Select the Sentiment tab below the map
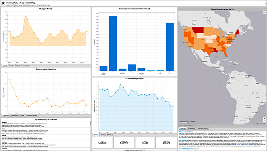Screen dimensions: 267x151 pos(183,128)
